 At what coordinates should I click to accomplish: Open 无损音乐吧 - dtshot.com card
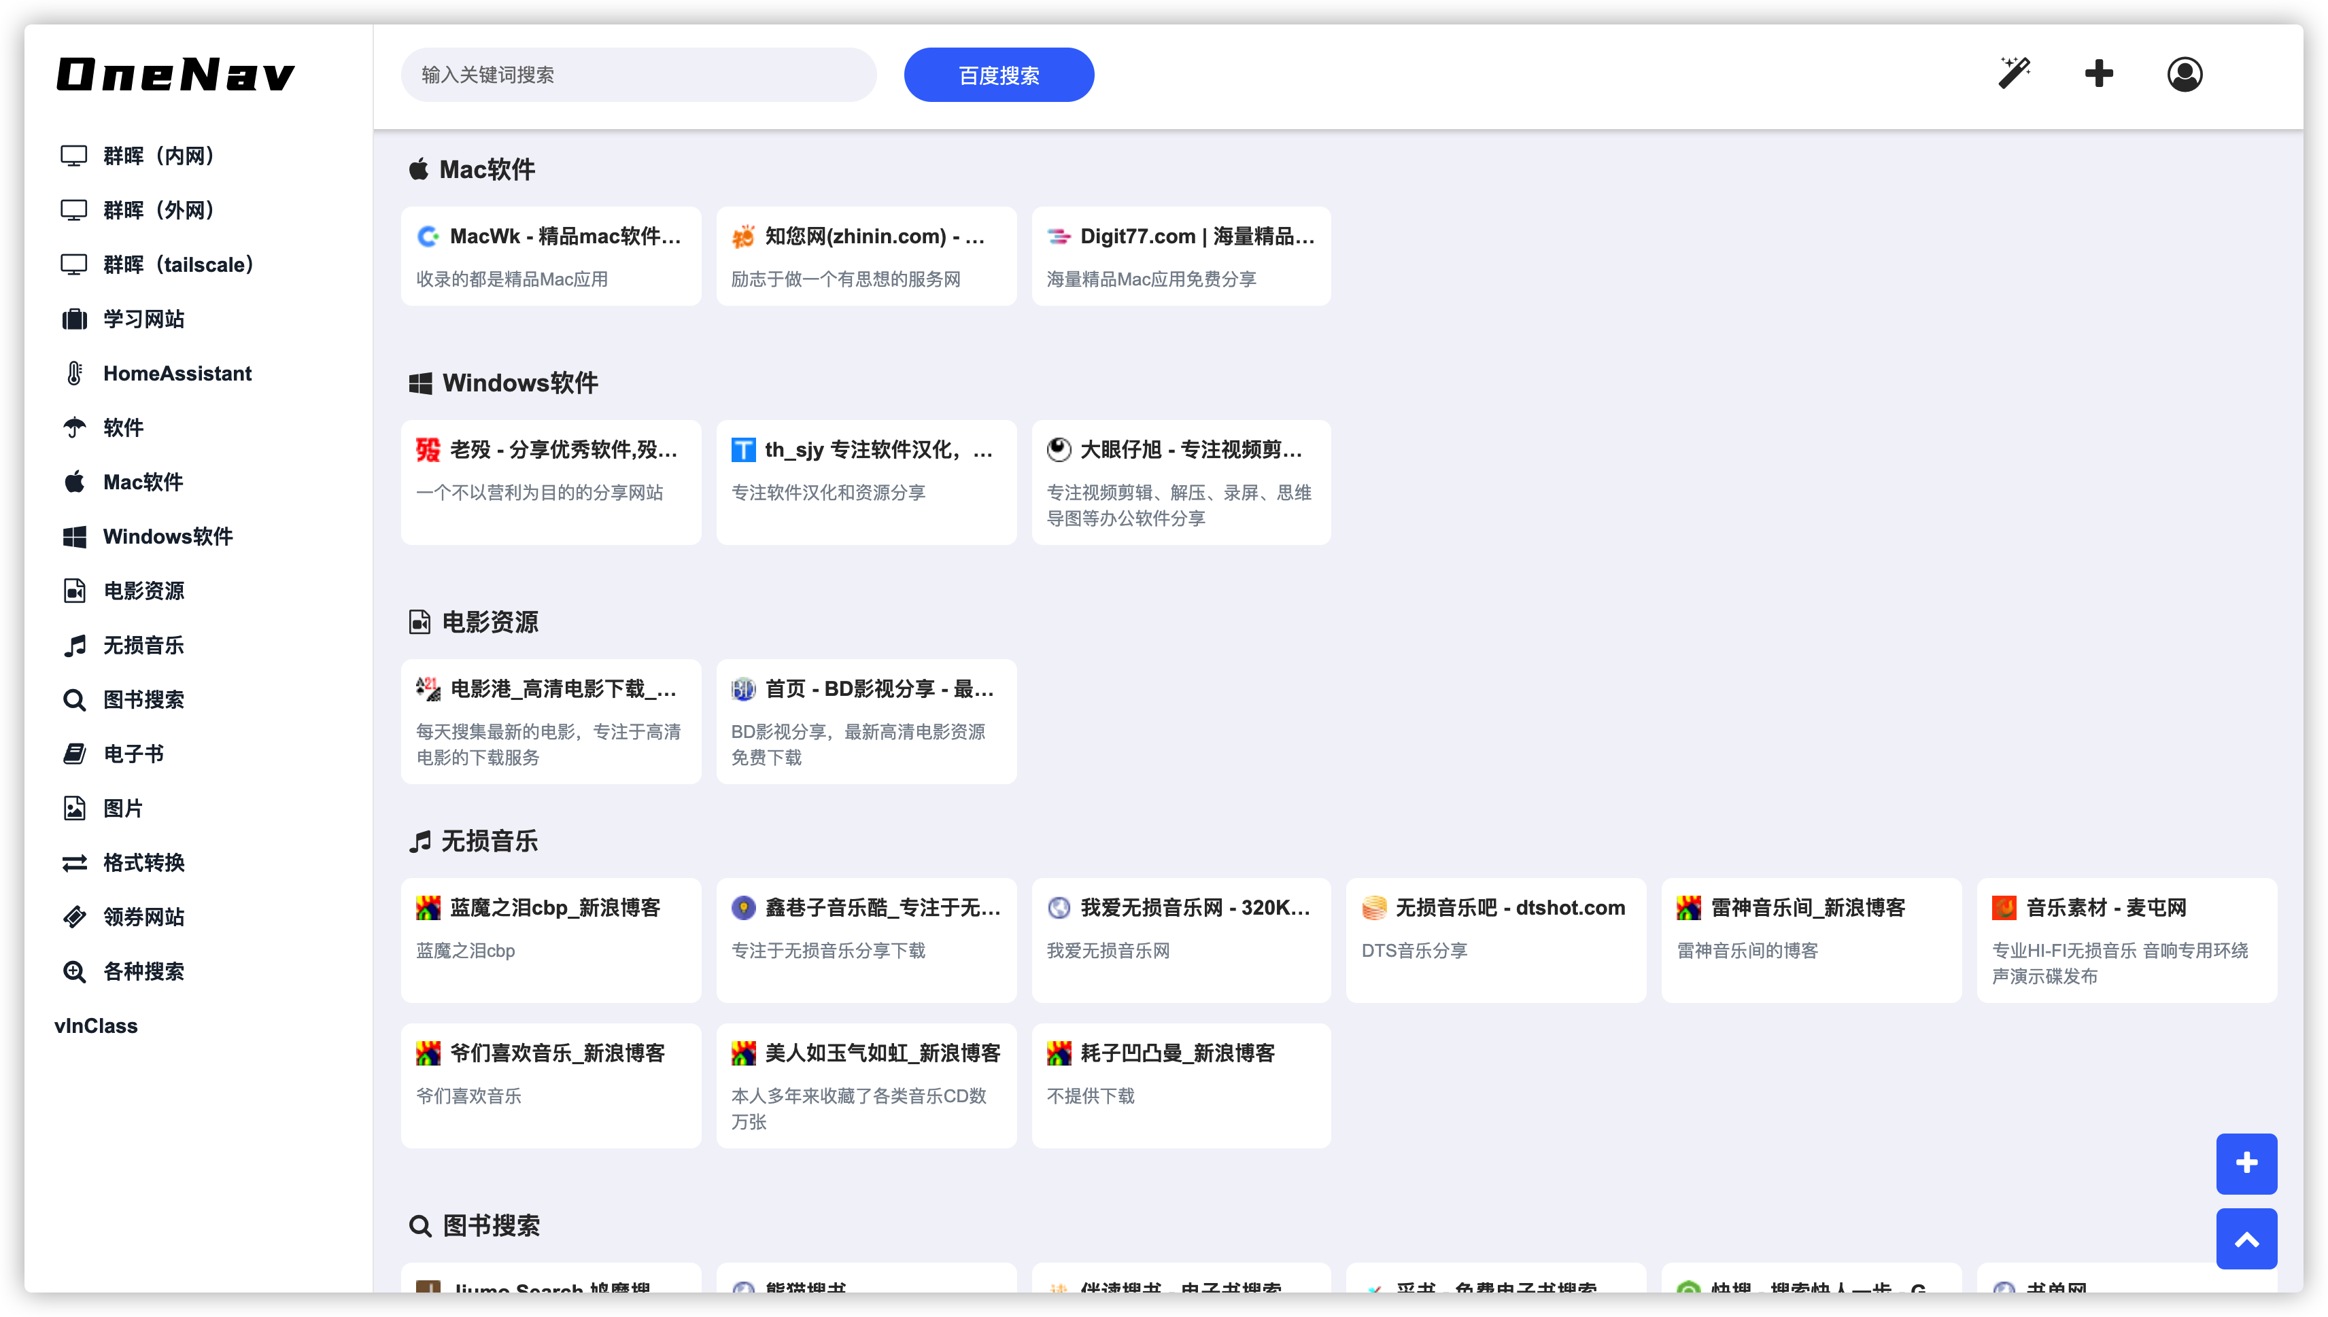tap(1496, 941)
